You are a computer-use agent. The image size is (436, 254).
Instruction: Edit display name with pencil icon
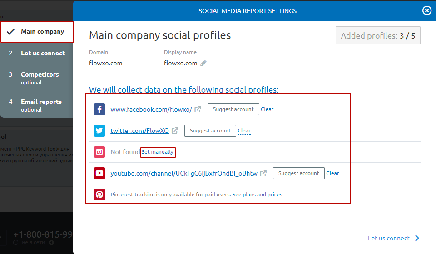[203, 63]
